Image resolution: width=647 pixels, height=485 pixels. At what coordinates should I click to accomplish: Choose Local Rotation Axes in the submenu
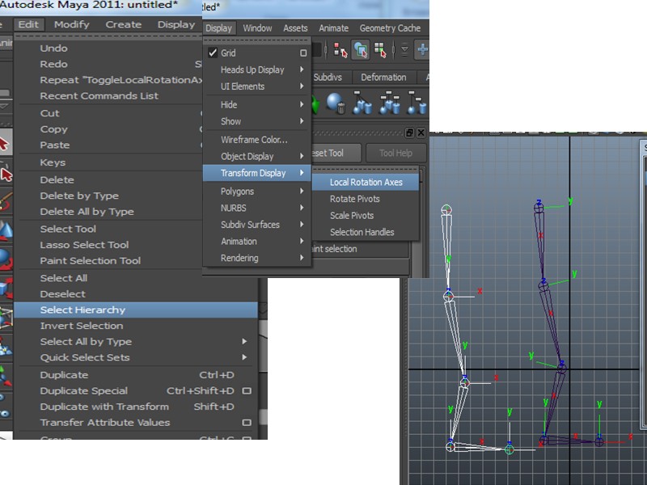coord(366,182)
